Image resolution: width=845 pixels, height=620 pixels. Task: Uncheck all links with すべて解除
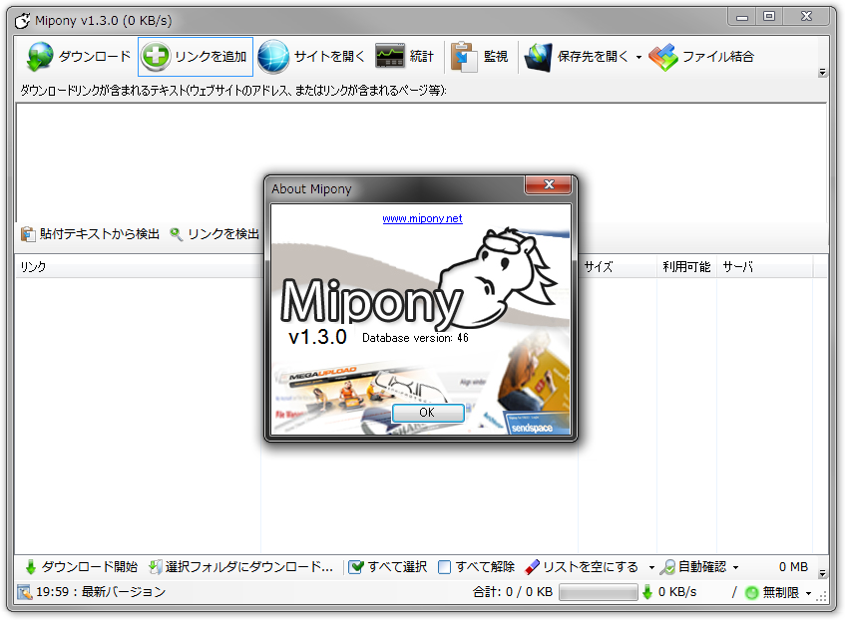pos(476,567)
